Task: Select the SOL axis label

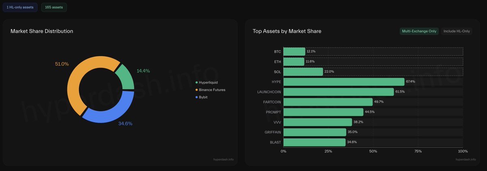Action: click(278, 72)
